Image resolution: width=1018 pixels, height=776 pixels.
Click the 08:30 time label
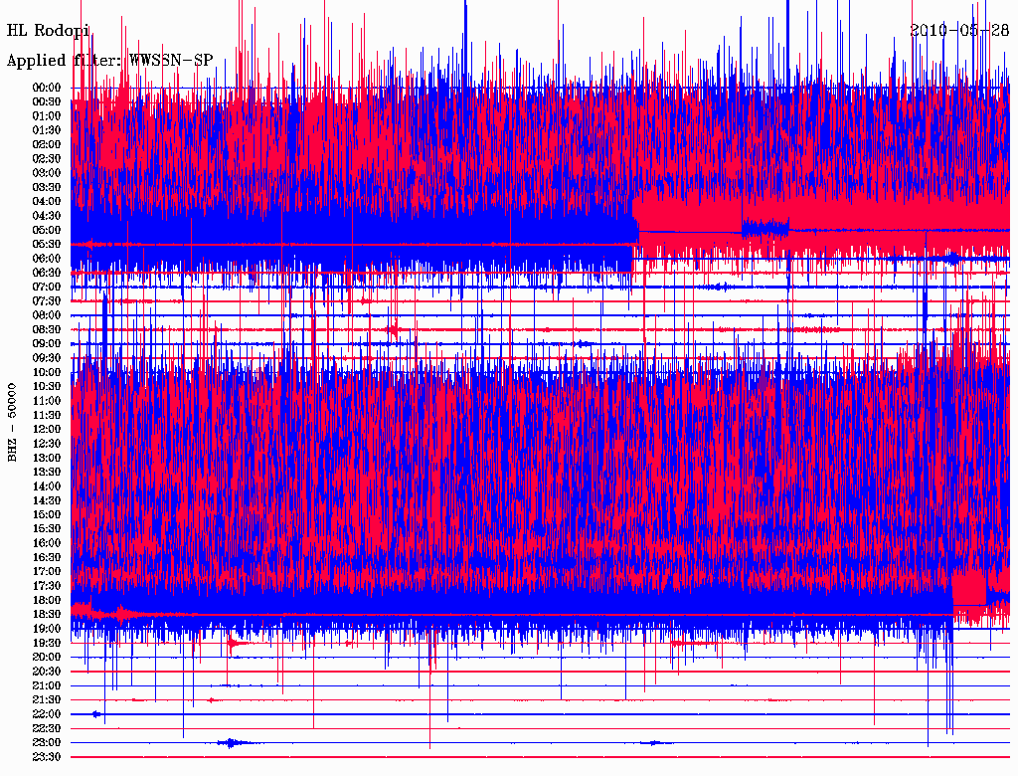click(x=47, y=329)
